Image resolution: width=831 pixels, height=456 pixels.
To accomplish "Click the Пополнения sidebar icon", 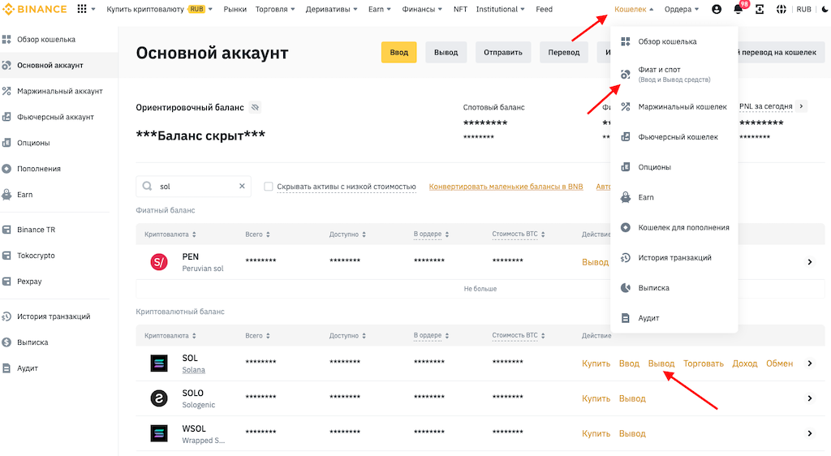I will (6, 169).
